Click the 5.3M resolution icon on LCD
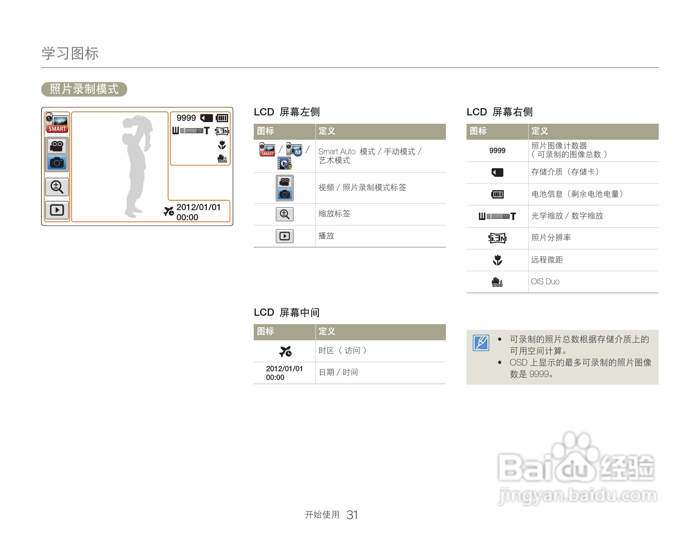Screen dimensions: 700x535 (222, 131)
